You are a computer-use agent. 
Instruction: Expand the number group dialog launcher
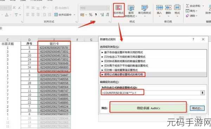[x=109, y=22]
